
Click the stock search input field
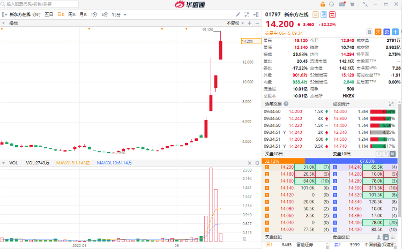(x=40, y=4)
